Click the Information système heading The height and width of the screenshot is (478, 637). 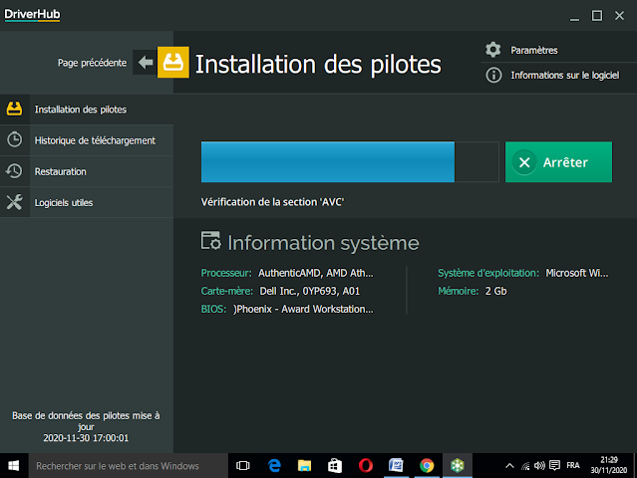(323, 243)
